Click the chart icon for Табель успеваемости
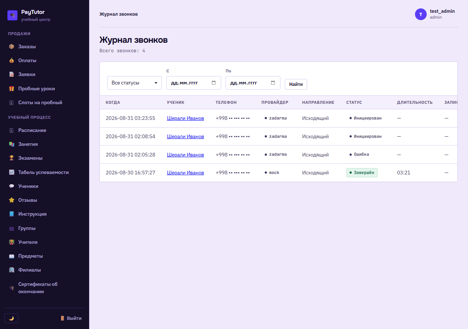Image resolution: width=468 pixels, height=329 pixels. [11, 172]
